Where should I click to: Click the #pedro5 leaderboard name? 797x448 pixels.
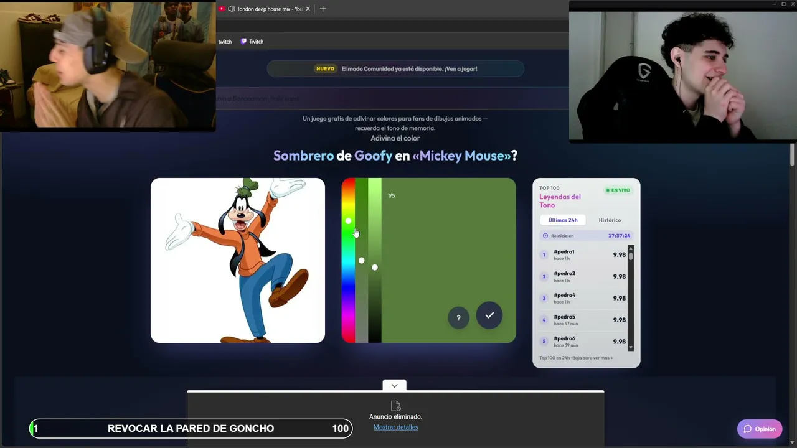[564, 317]
